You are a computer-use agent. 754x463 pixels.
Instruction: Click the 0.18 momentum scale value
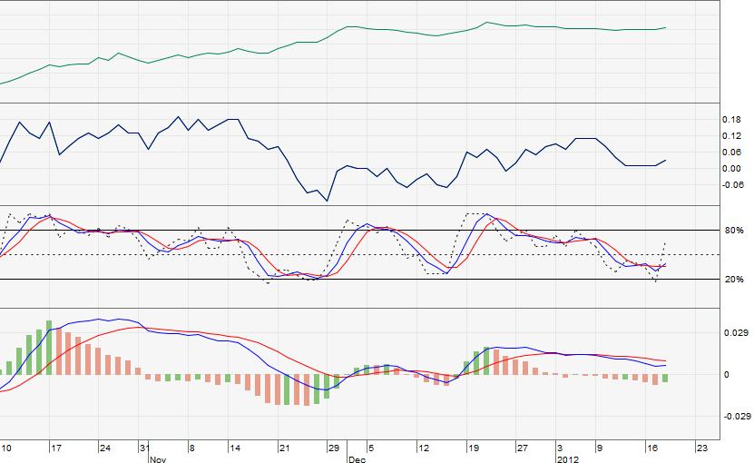click(731, 120)
